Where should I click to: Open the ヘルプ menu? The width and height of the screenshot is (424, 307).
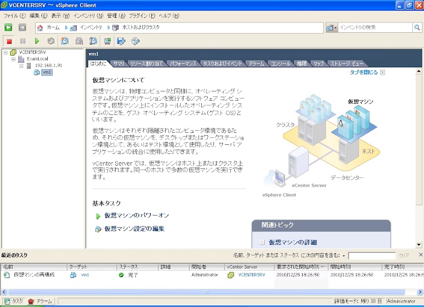point(169,16)
